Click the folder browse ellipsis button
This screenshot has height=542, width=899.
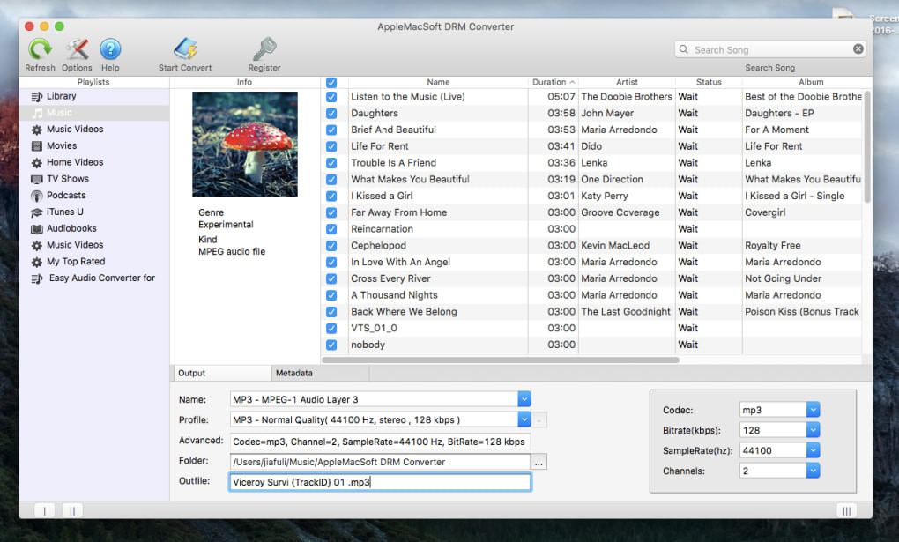pyautogui.click(x=539, y=462)
